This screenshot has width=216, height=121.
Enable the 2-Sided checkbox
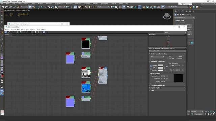(x=177, y=56)
